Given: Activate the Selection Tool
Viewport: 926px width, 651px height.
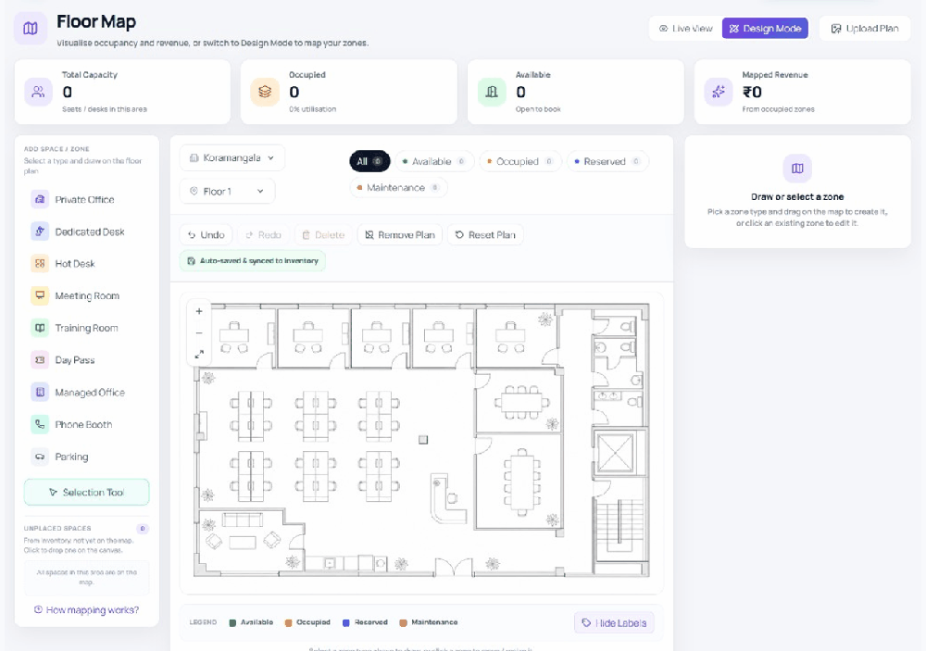Looking at the screenshot, I should click(x=86, y=492).
